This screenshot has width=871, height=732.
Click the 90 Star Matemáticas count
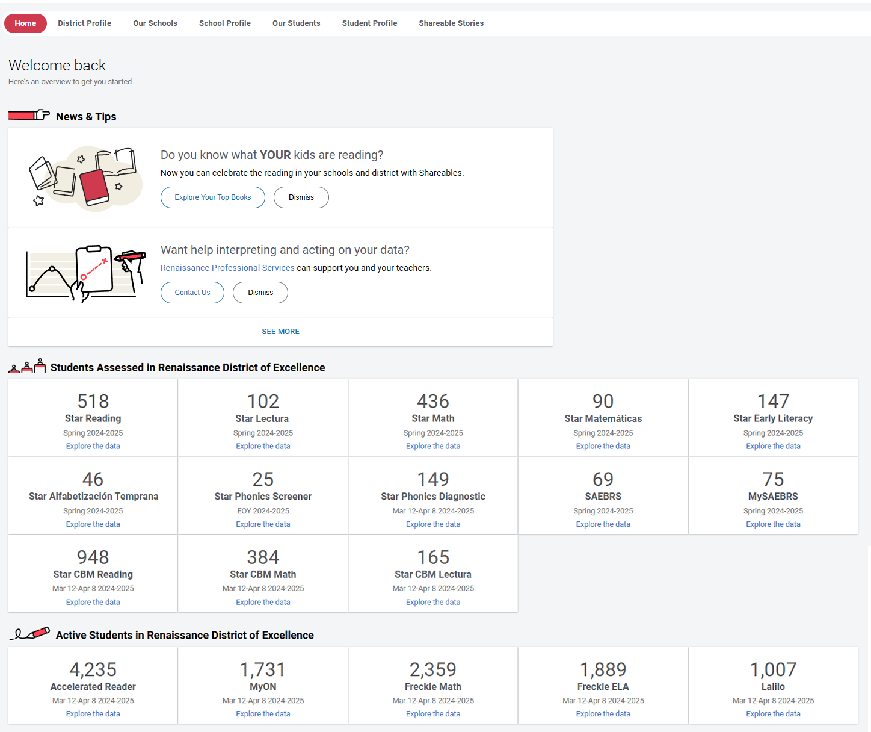[603, 401]
